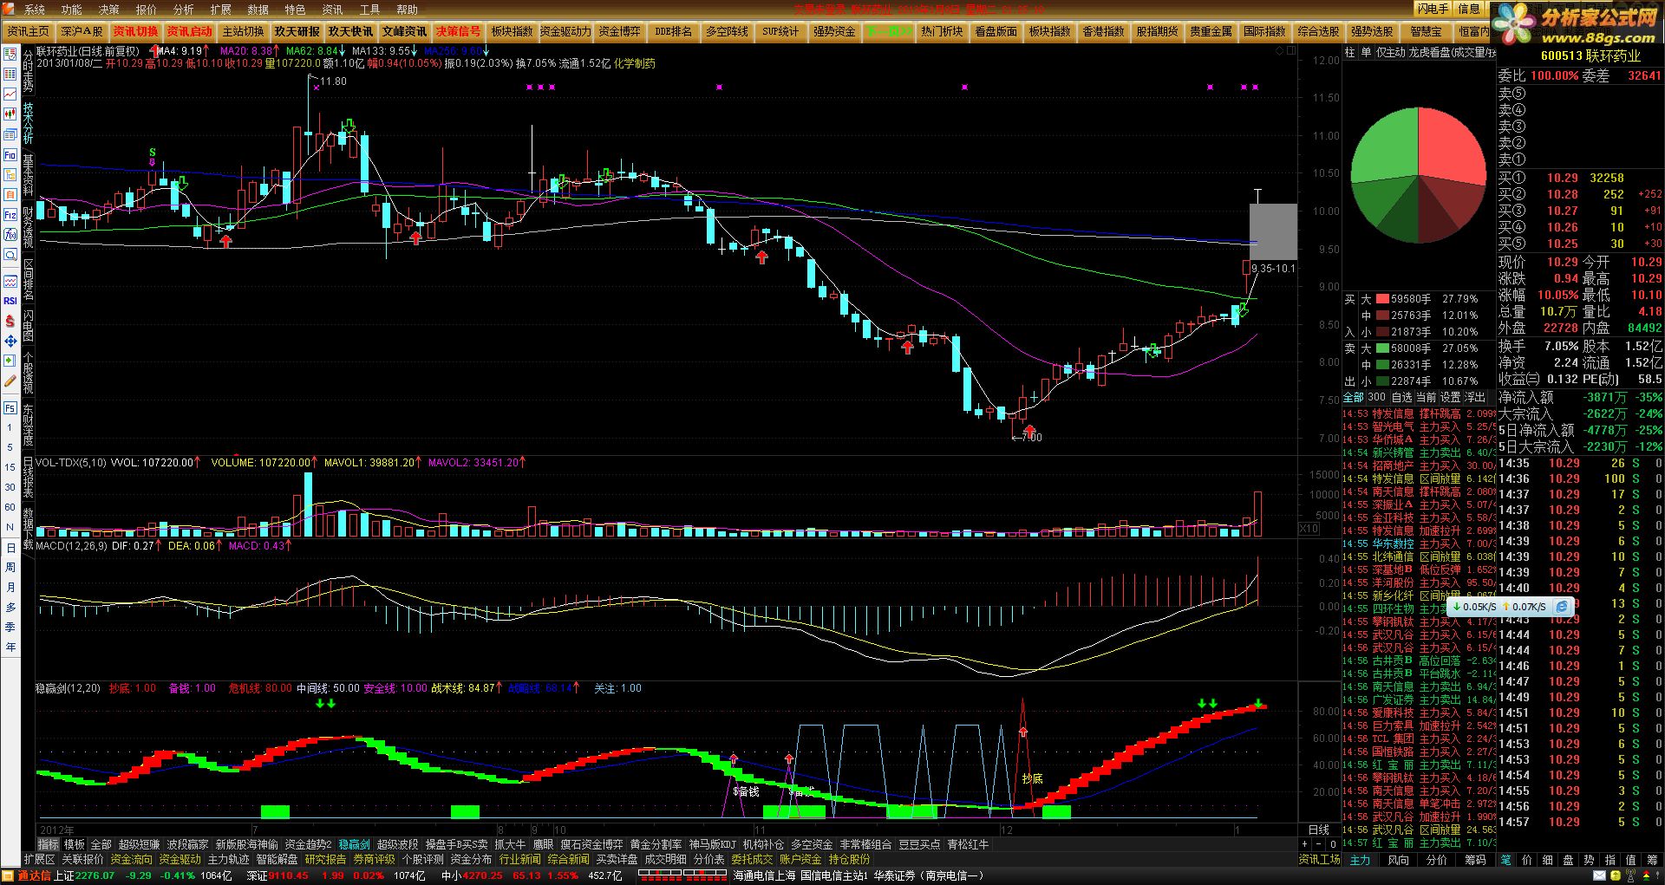The image size is (1665, 885).
Task: Click the F5 icon in left sidebar
Action: (10, 407)
